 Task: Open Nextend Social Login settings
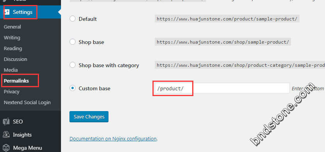pyautogui.click(x=27, y=102)
